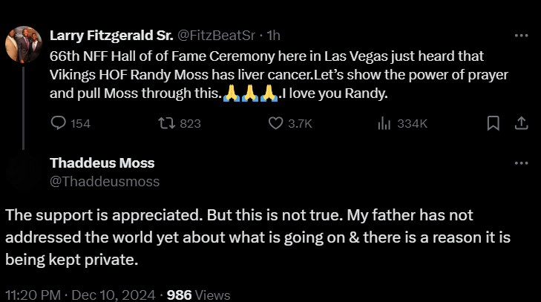This screenshot has width=541, height=302.
Task: Bookmark Larry Fitzgerald Sr.'s post
Action: click(493, 124)
